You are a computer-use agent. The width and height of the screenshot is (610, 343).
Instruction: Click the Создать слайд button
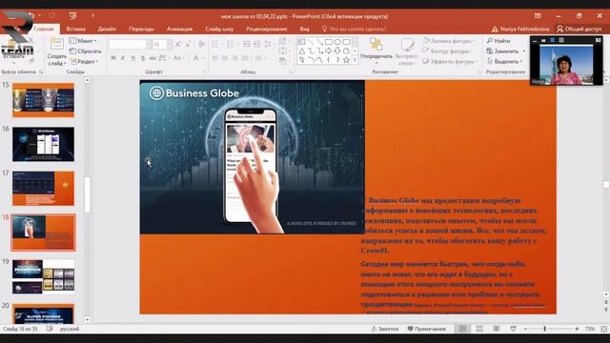pyautogui.click(x=57, y=52)
